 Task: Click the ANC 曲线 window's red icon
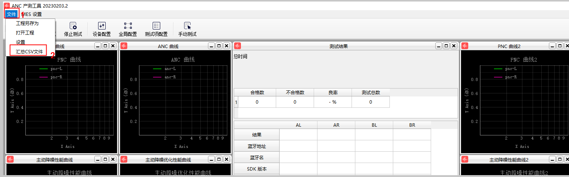pyautogui.click(x=124, y=46)
